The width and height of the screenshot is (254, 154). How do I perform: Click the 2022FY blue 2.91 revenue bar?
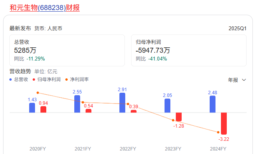(122, 103)
